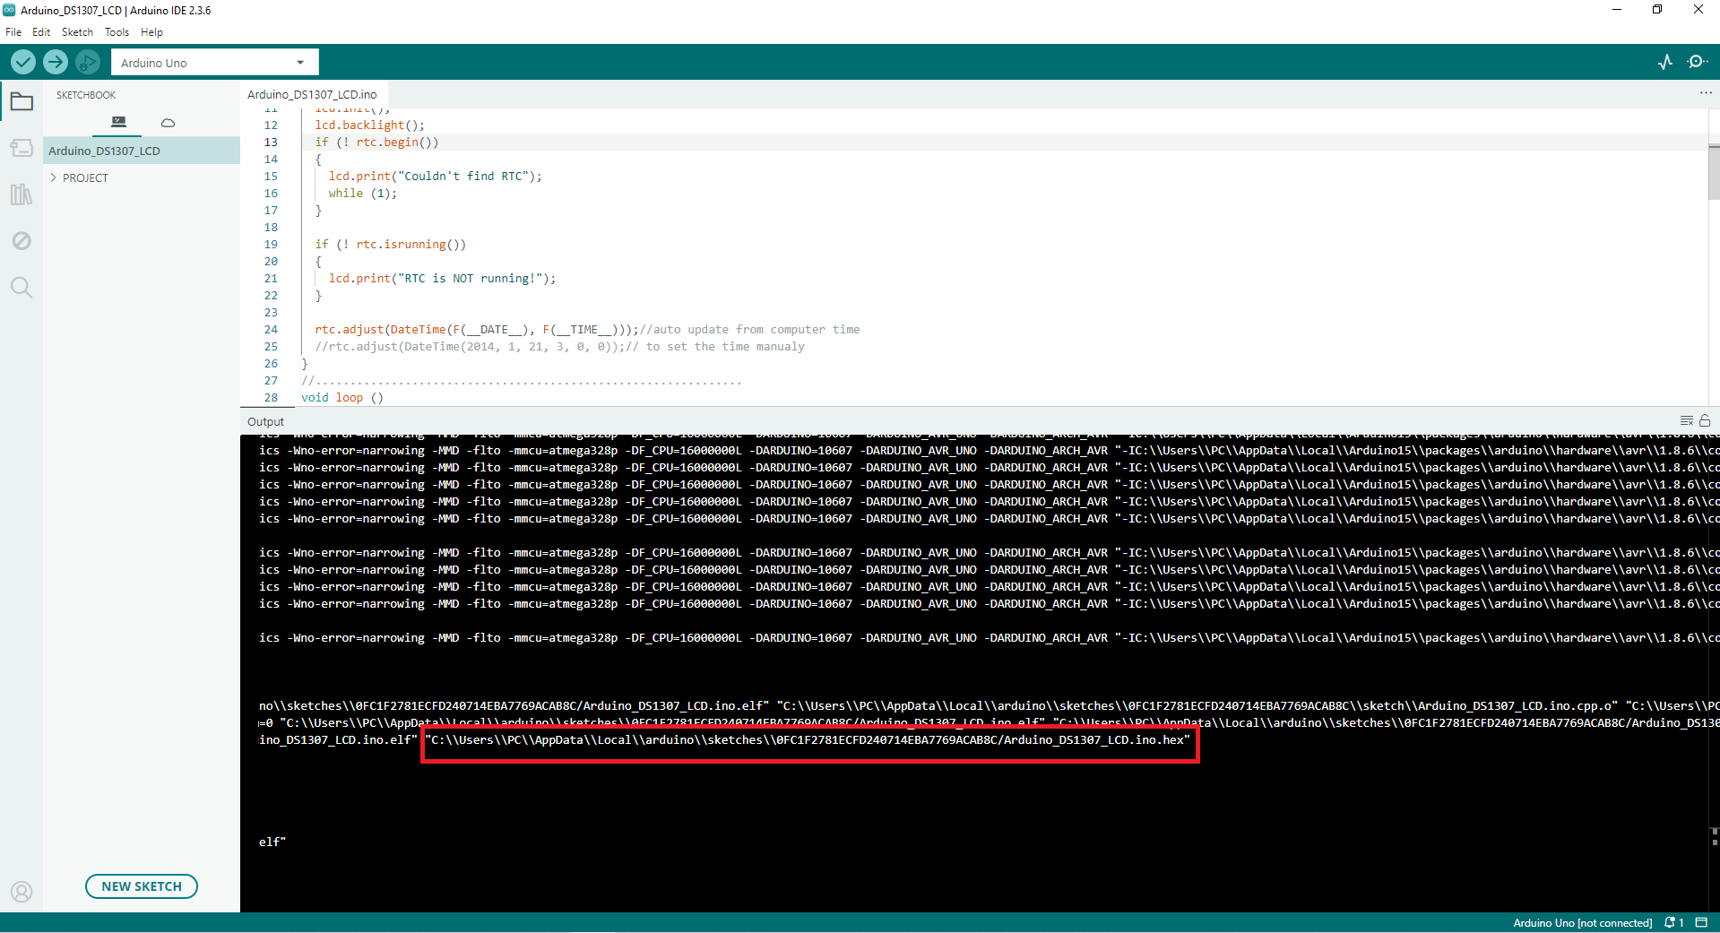The height and width of the screenshot is (933, 1720).
Task: Click the user account profile icon
Action: (x=22, y=892)
